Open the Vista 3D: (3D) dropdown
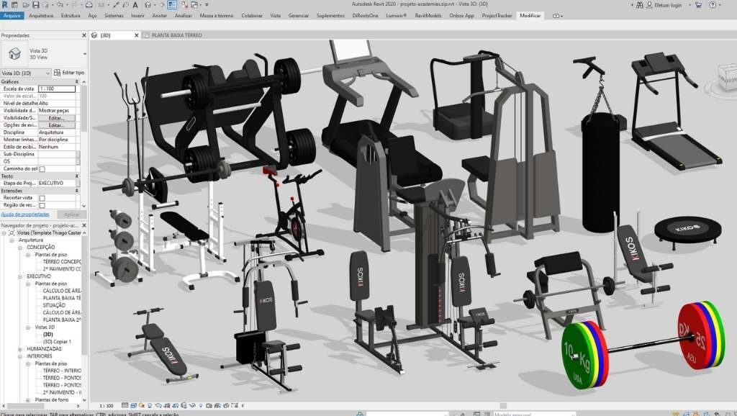This screenshot has width=737, height=416. 48,73
